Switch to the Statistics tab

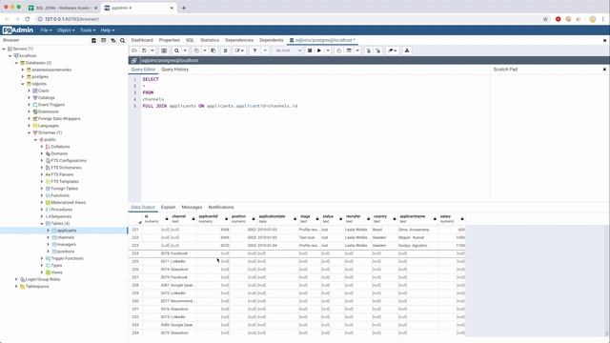210,40
